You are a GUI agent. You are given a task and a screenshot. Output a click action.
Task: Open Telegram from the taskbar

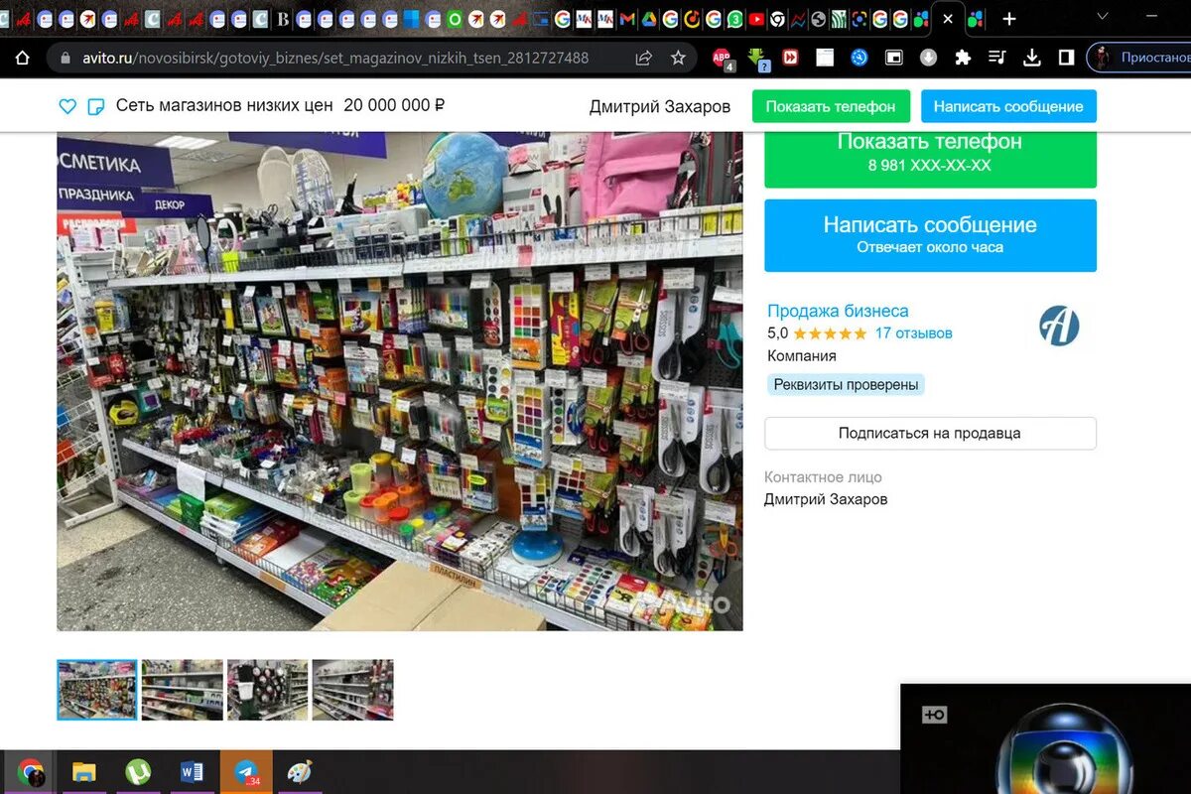tap(245, 772)
